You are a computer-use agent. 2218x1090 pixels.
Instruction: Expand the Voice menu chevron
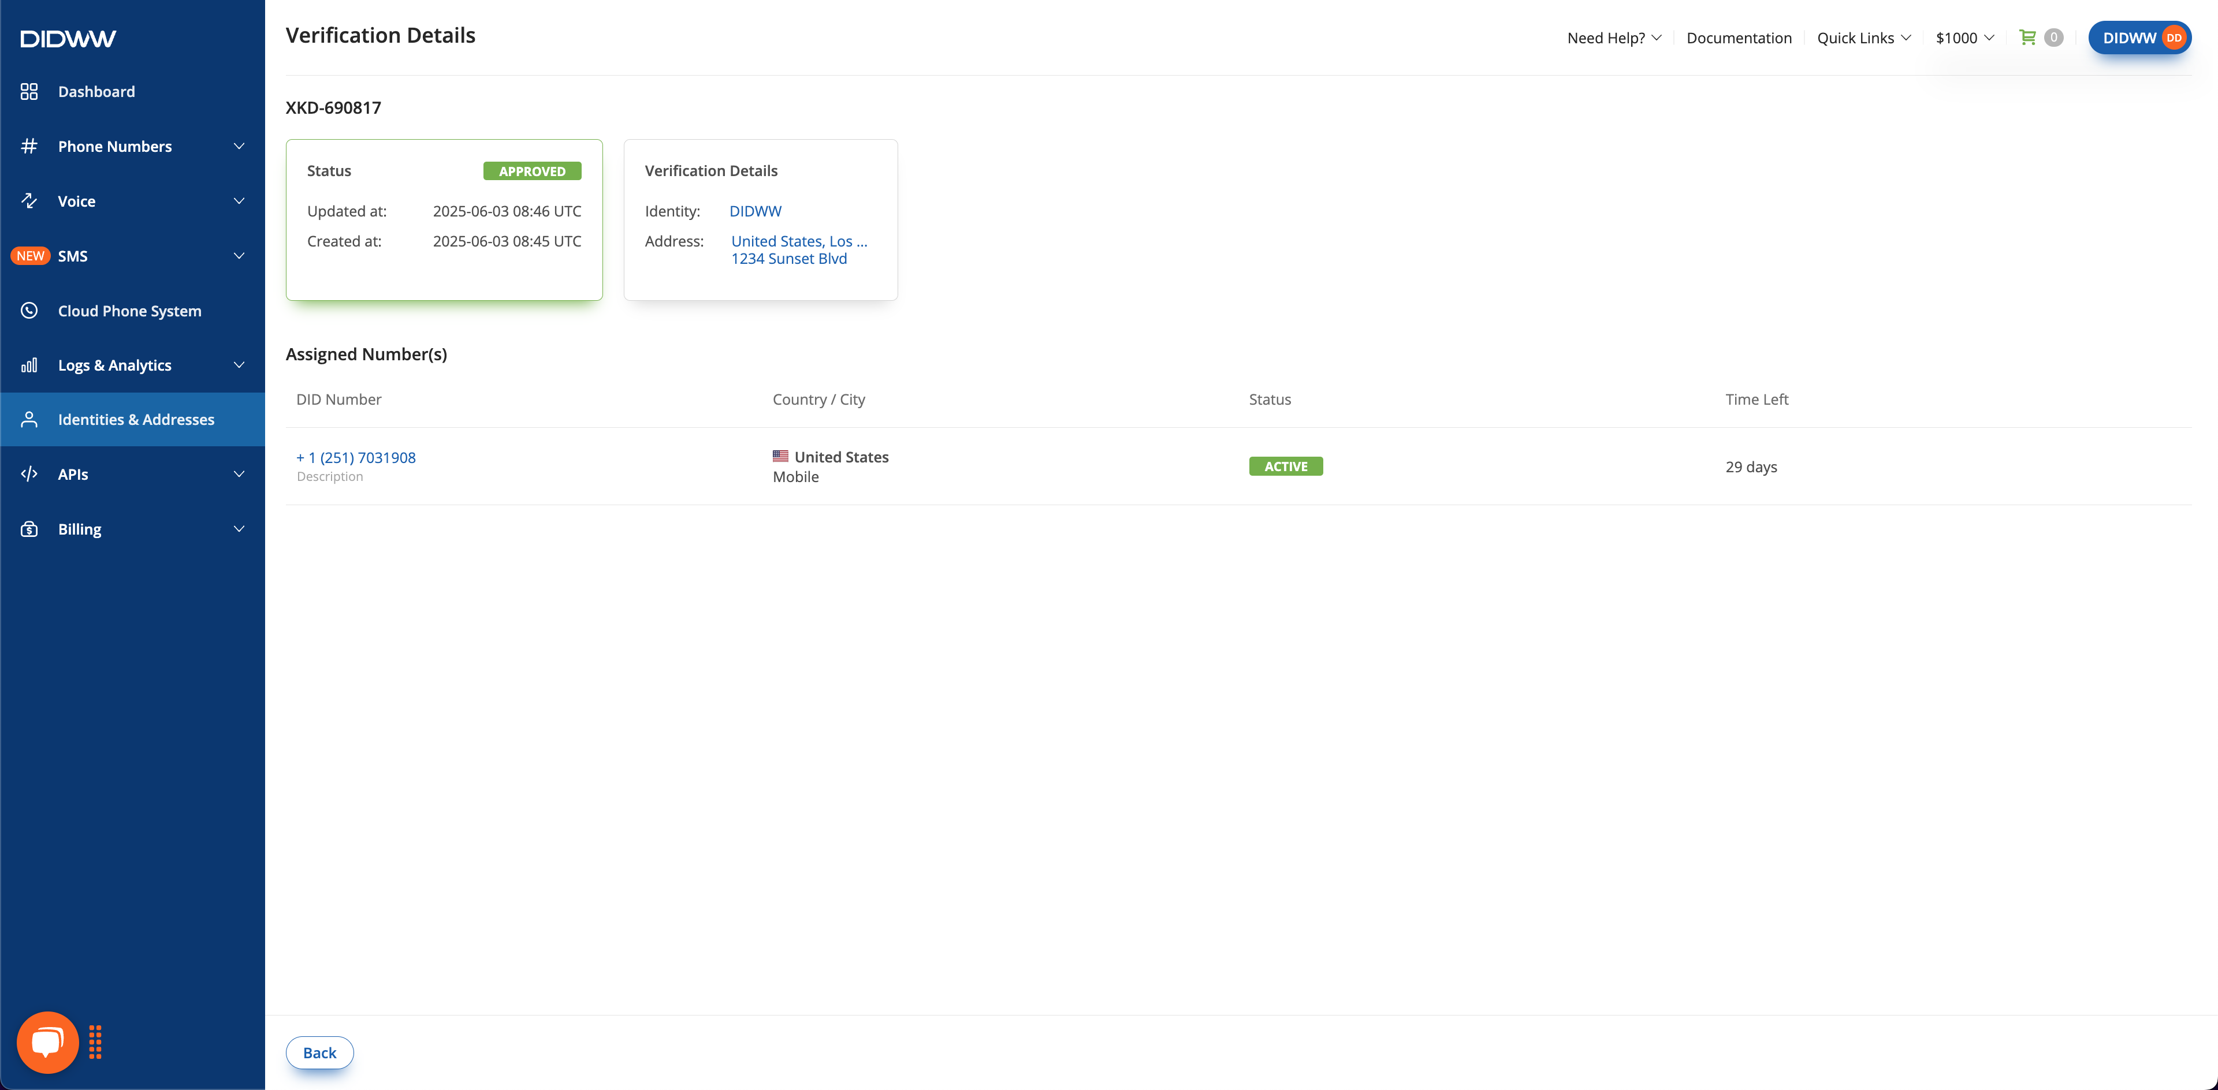click(x=239, y=200)
